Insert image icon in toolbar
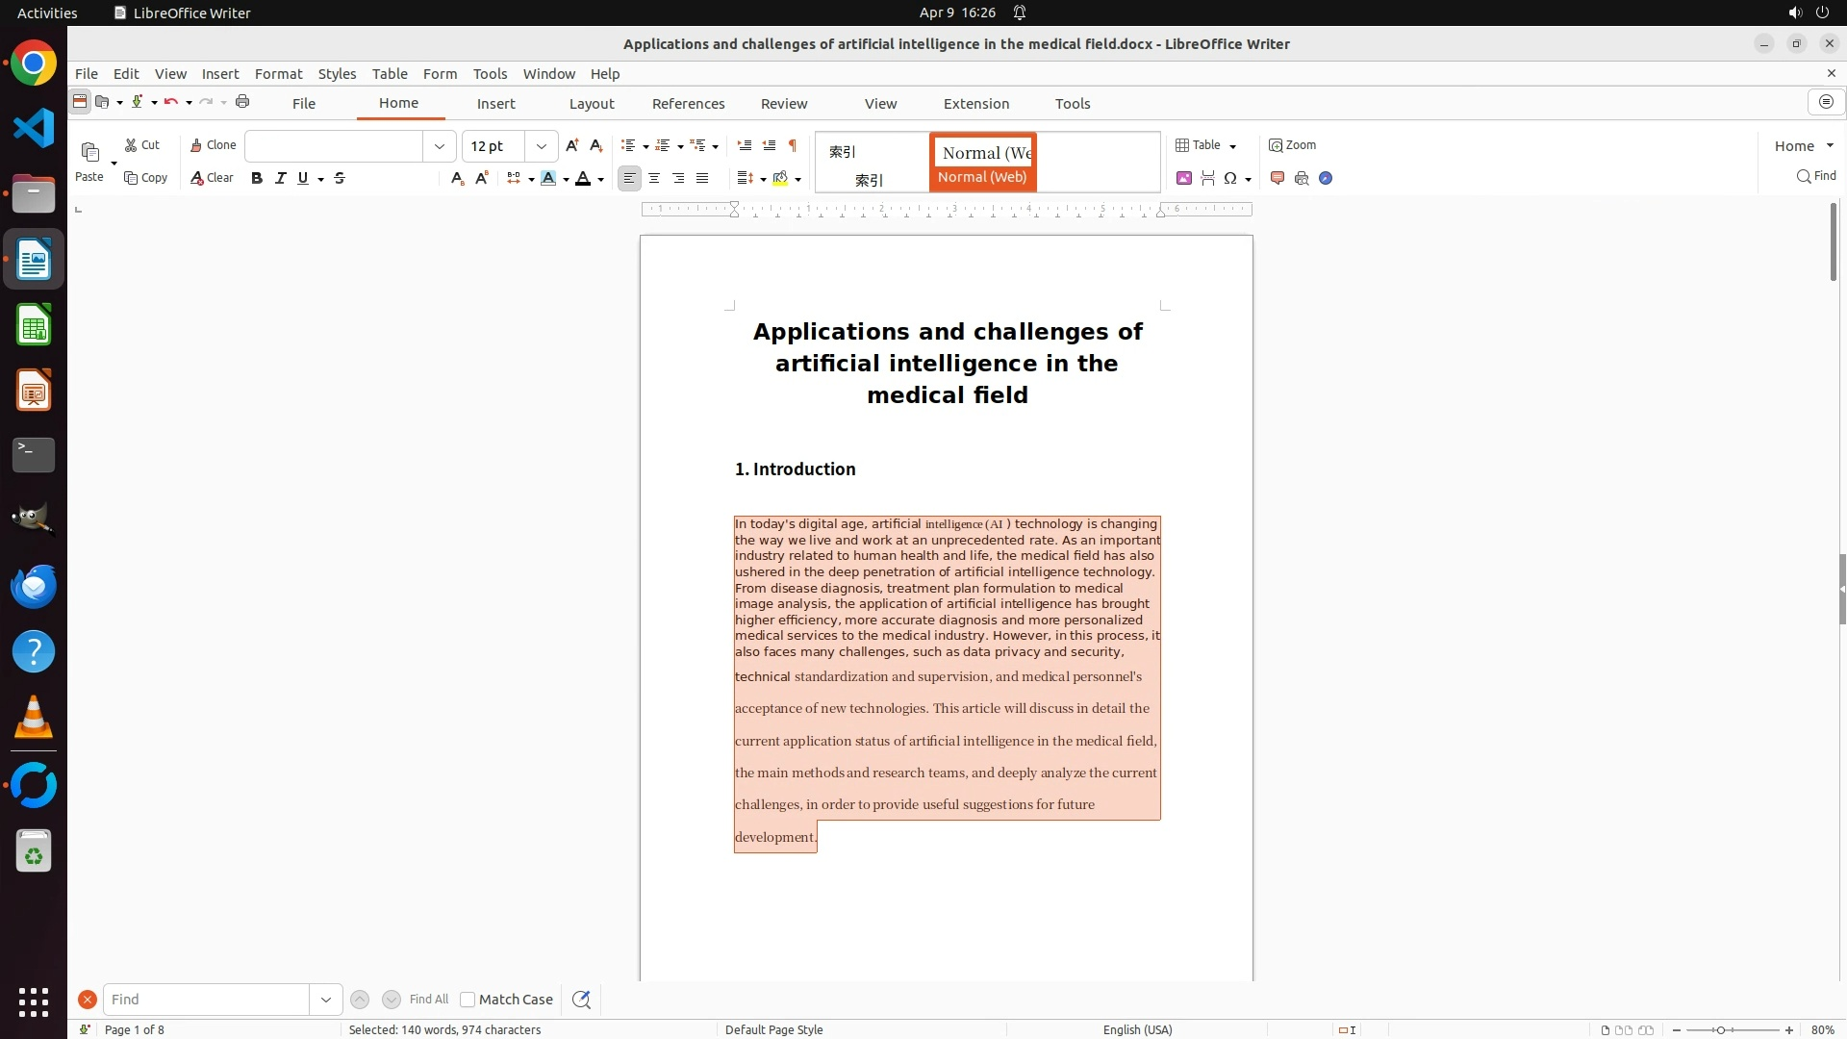The image size is (1847, 1039). [x=1184, y=178]
